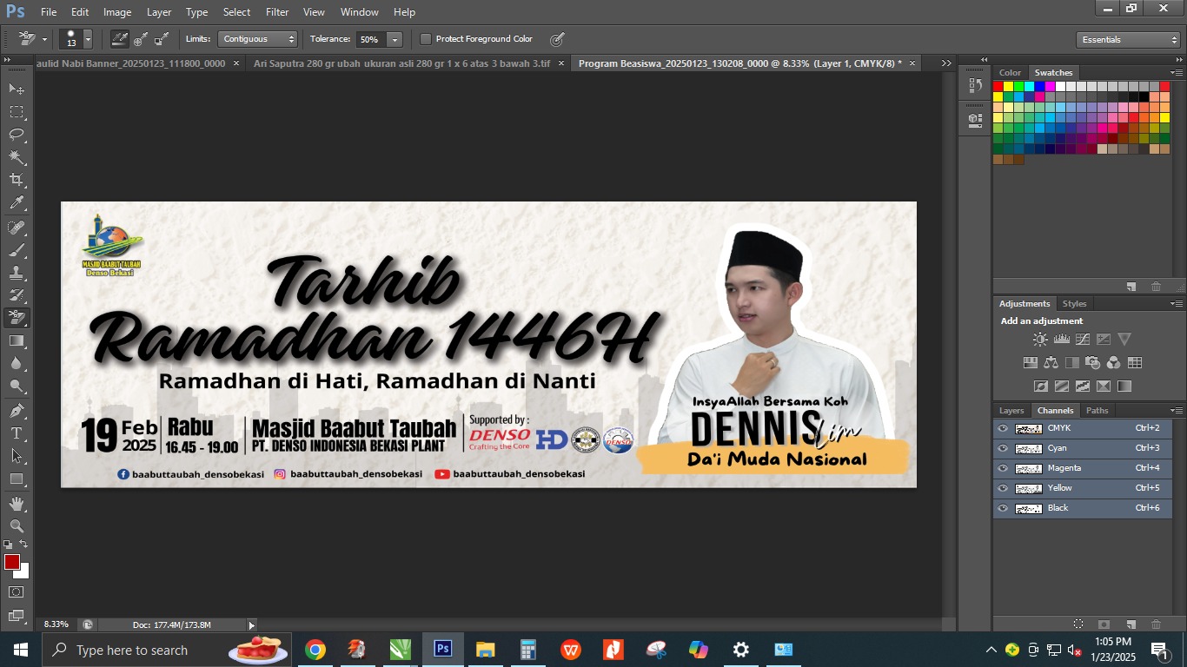Viewport: 1187px width, 667px height.
Task: Enable Protect Foreground Color
Action: pos(425,39)
